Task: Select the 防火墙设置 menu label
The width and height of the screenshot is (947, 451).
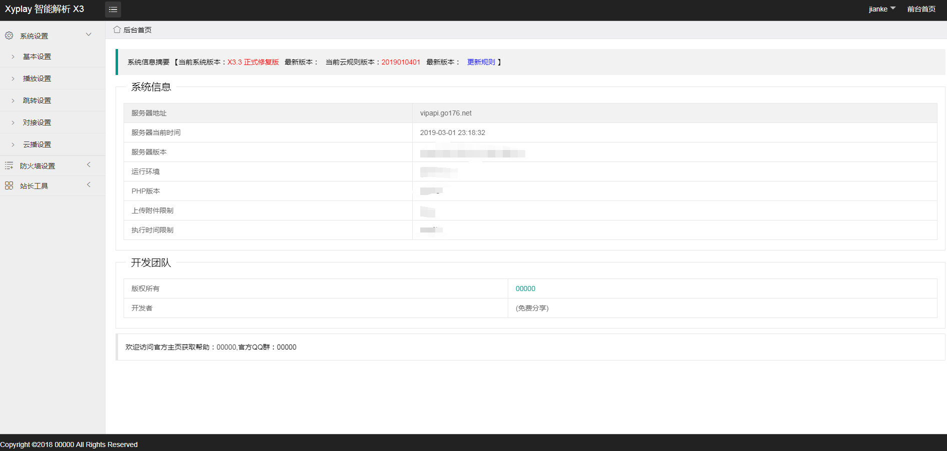Action: pos(38,166)
